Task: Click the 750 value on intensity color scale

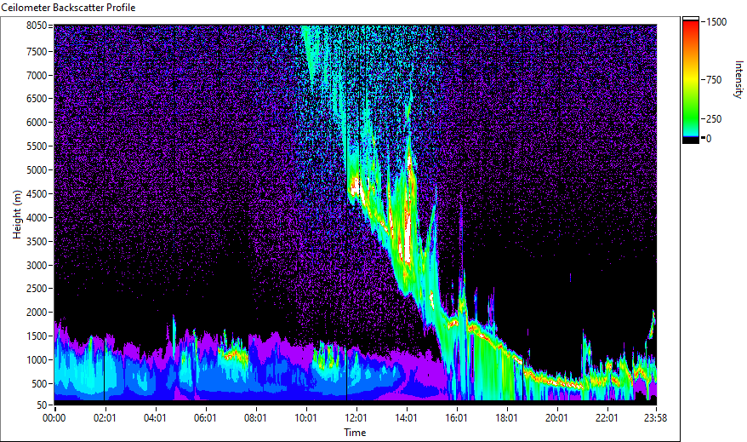Action: click(714, 80)
